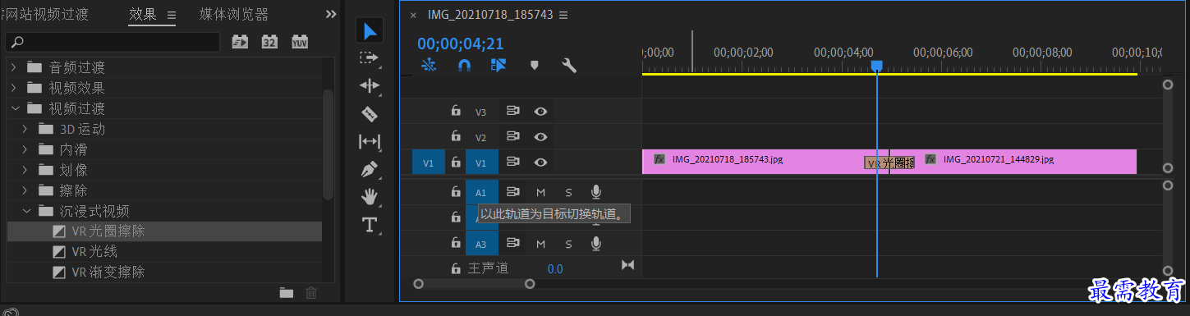The image size is (1190, 316).
Task: Open the sequence IMG_20210718_185743 panel menu
Action: (563, 15)
